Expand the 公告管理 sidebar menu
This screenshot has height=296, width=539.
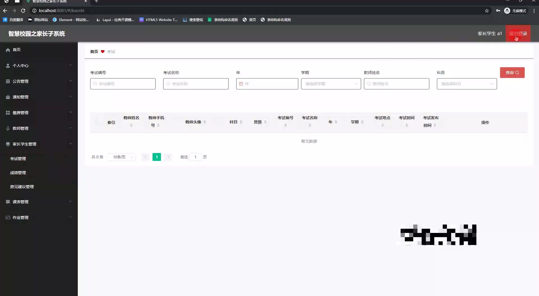[x=39, y=81]
